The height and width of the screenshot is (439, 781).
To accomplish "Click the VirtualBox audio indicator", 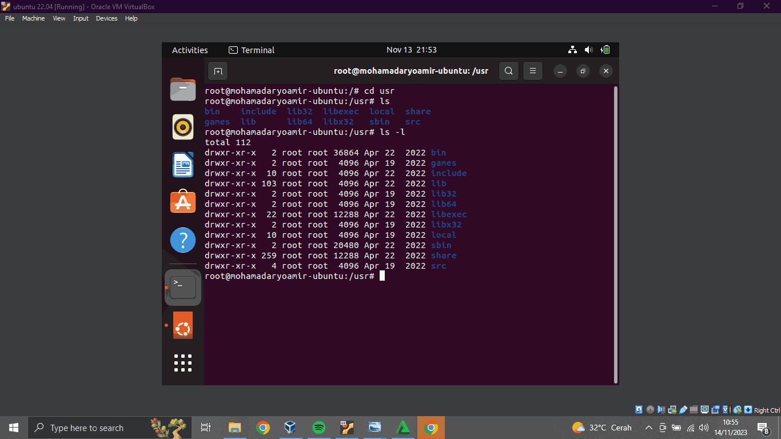I will (662, 410).
